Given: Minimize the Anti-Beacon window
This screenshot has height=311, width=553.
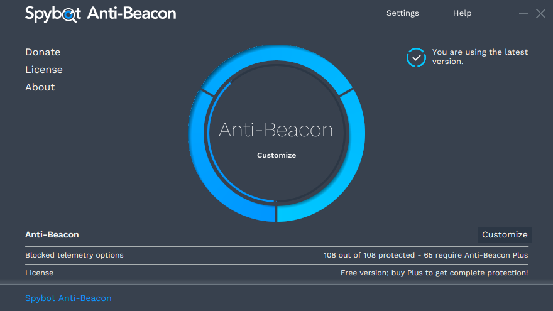Looking at the screenshot, I should coord(523,13).
